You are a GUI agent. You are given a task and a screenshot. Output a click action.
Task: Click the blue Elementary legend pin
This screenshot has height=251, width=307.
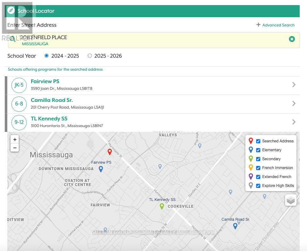pyautogui.click(x=251, y=150)
